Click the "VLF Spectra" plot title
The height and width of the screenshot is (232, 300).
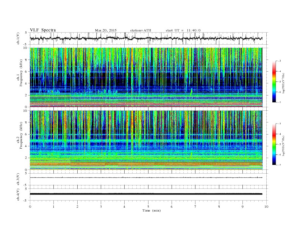(43, 30)
